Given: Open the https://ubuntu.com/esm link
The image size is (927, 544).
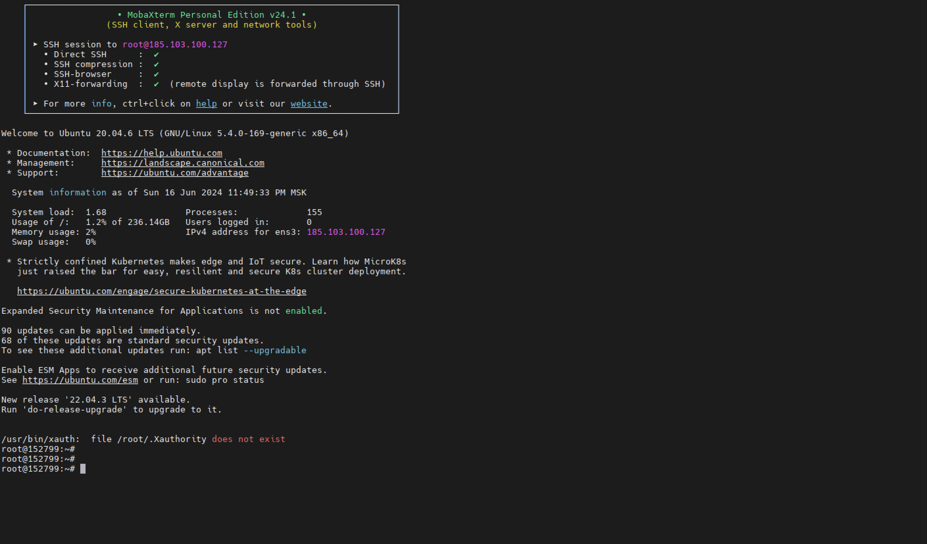Looking at the screenshot, I should (80, 380).
